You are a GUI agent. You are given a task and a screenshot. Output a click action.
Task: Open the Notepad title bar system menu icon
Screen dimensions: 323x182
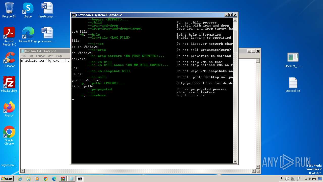click(x=22, y=51)
